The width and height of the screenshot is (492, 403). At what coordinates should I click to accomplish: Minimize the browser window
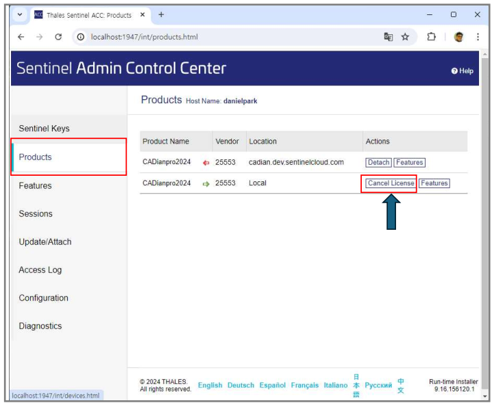tap(430, 15)
